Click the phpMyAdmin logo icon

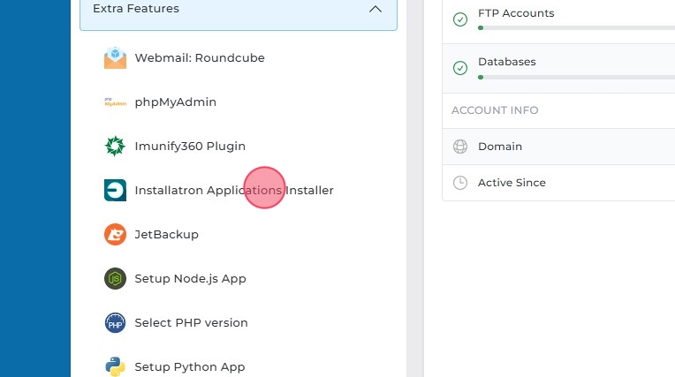(x=115, y=102)
